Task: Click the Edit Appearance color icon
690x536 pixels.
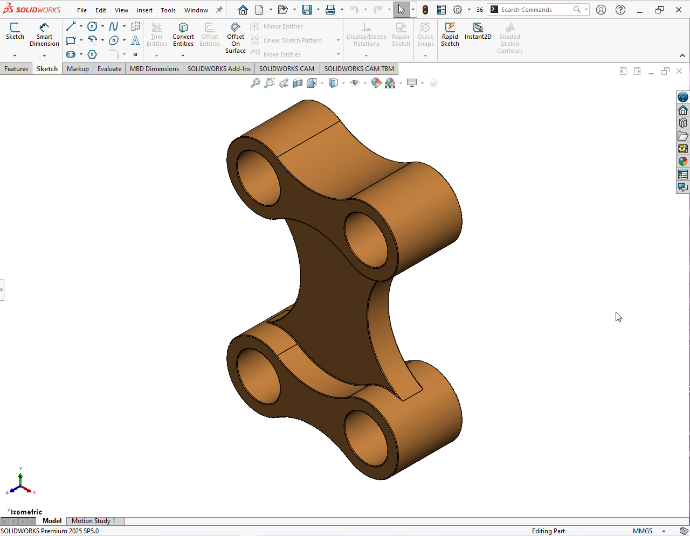Action: [x=376, y=83]
